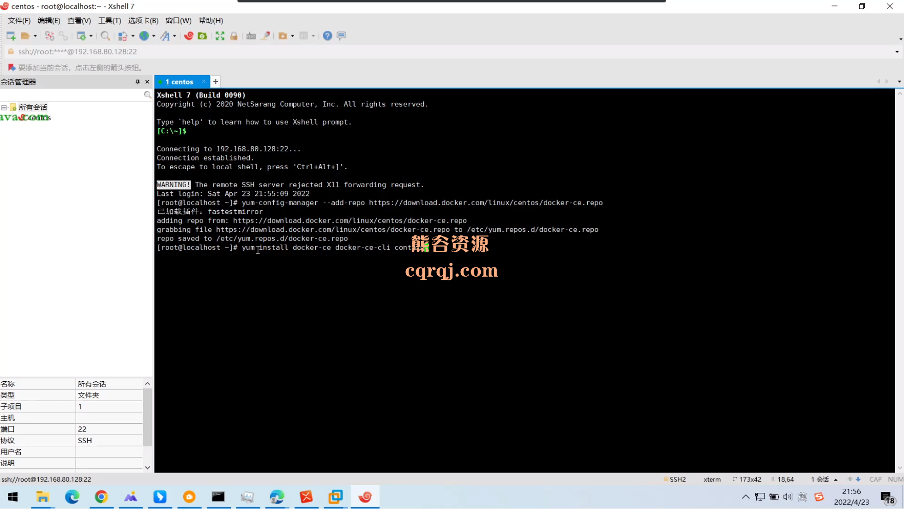Image resolution: width=904 pixels, height=509 pixels.
Task: Click the taskbar volume icon
Action: click(788, 497)
